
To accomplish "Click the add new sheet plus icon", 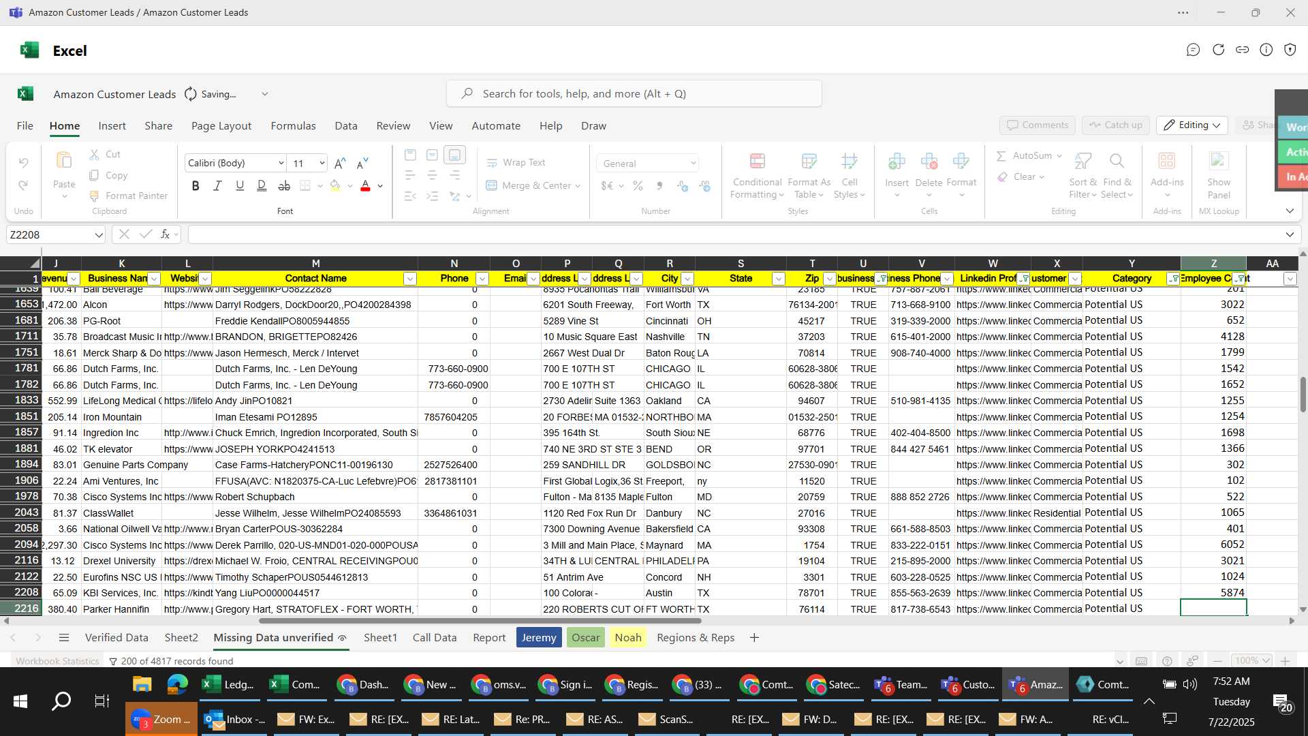I will pyautogui.click(x=754, y=637).
